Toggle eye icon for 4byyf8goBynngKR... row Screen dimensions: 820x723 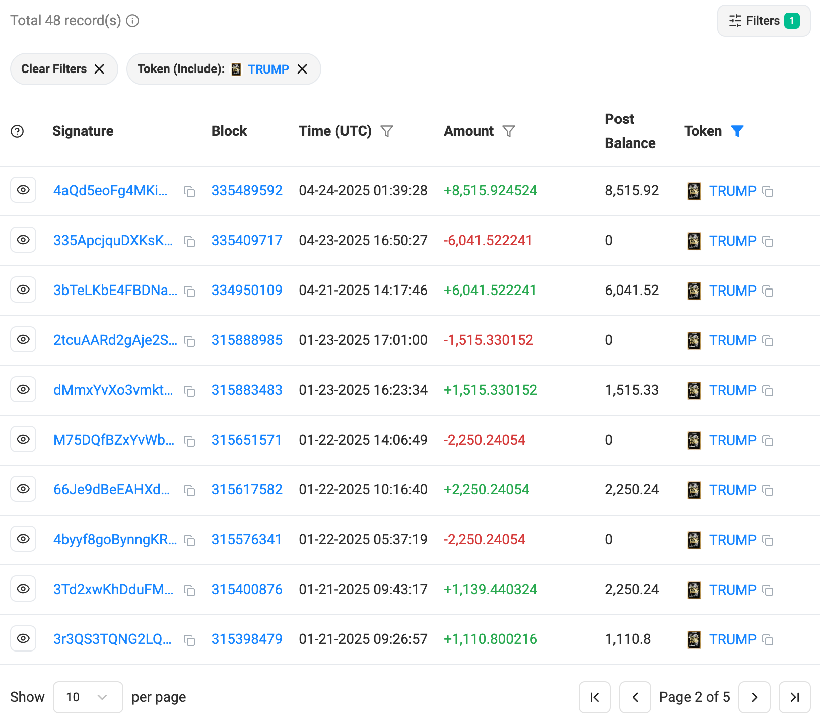click(x=23, y=539)
